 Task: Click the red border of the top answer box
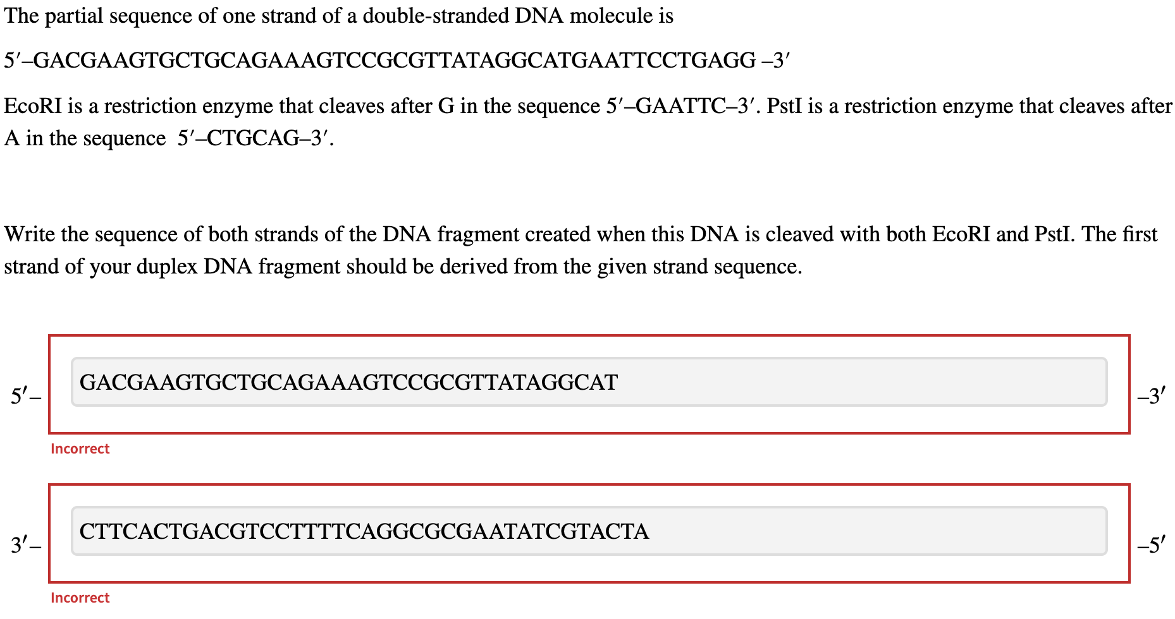[x=588, y=336]
